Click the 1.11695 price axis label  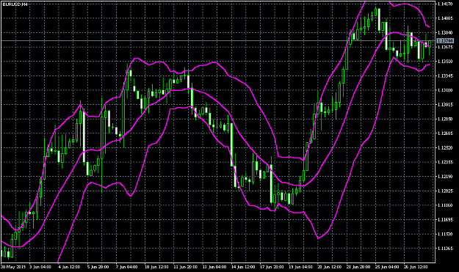(x=445, y=220)
